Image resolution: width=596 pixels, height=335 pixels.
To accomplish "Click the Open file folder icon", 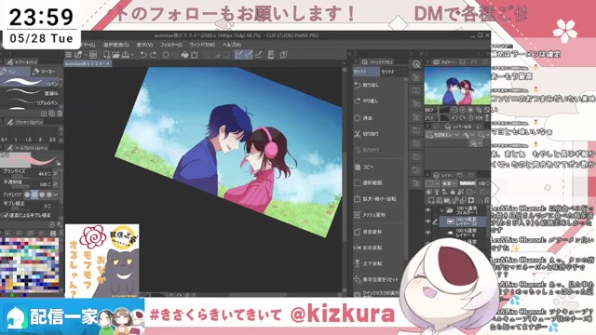I will pyautogui.click(x=115, y=55).
